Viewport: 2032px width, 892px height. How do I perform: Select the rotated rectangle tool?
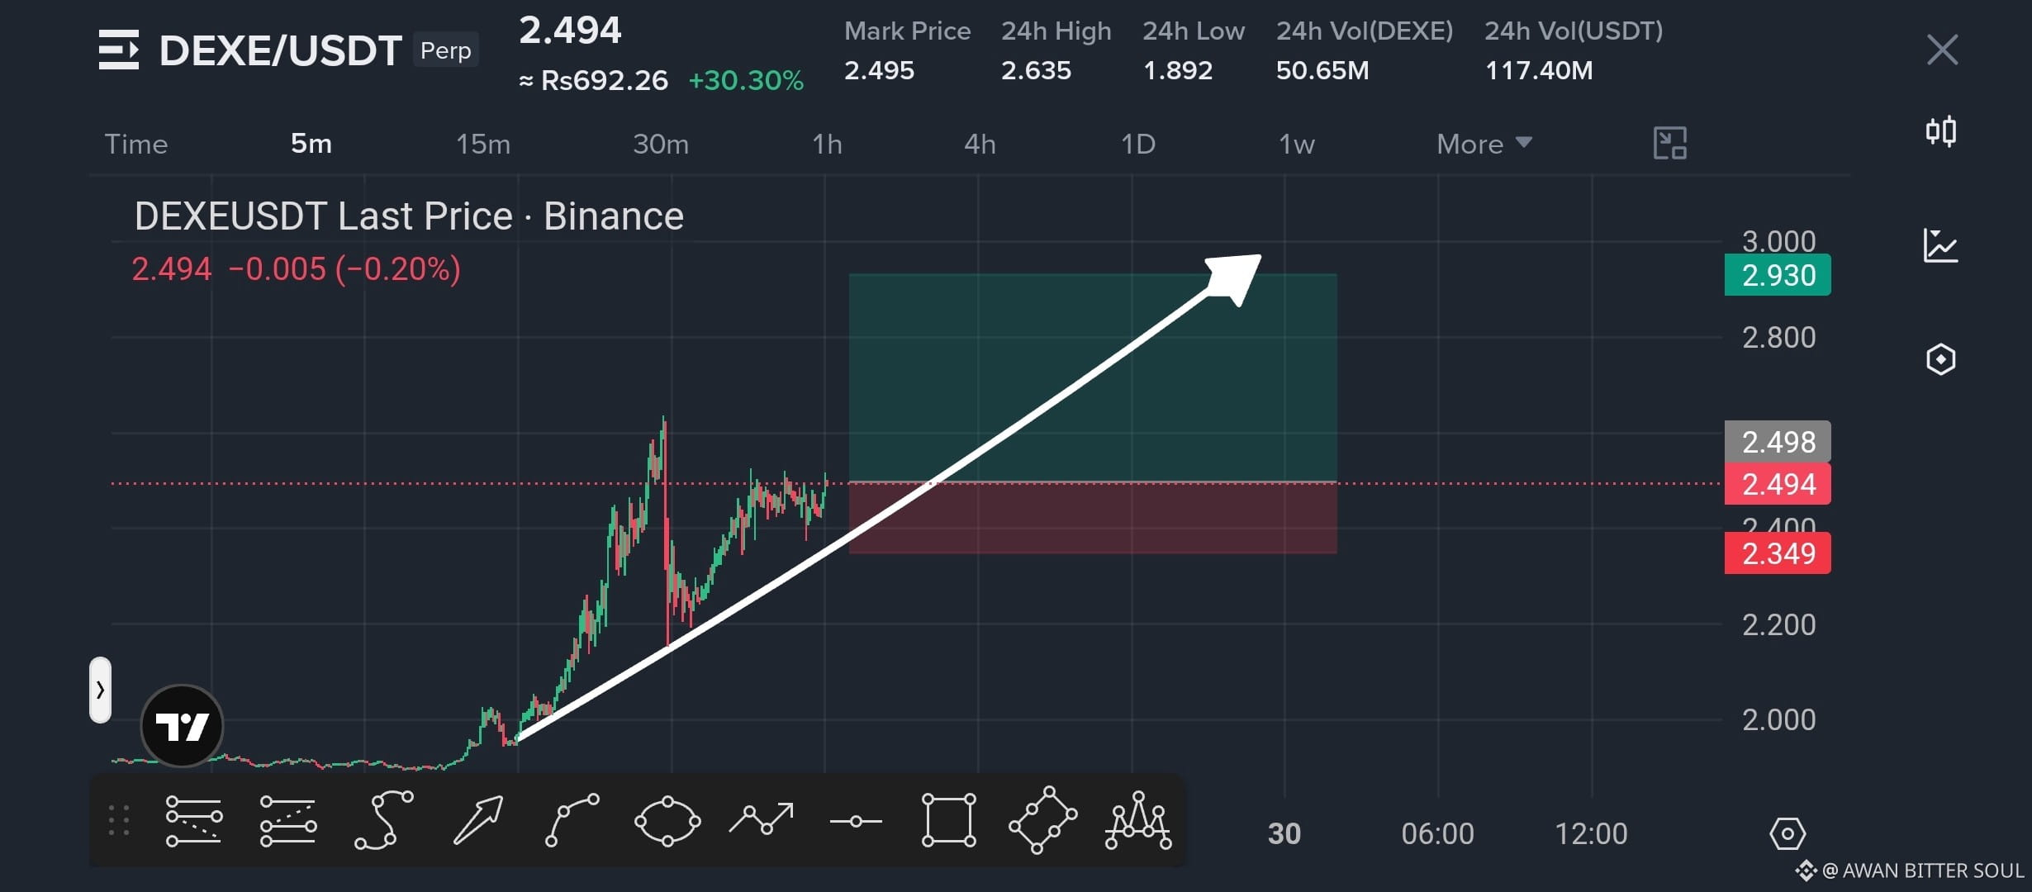click(1043, 820)
